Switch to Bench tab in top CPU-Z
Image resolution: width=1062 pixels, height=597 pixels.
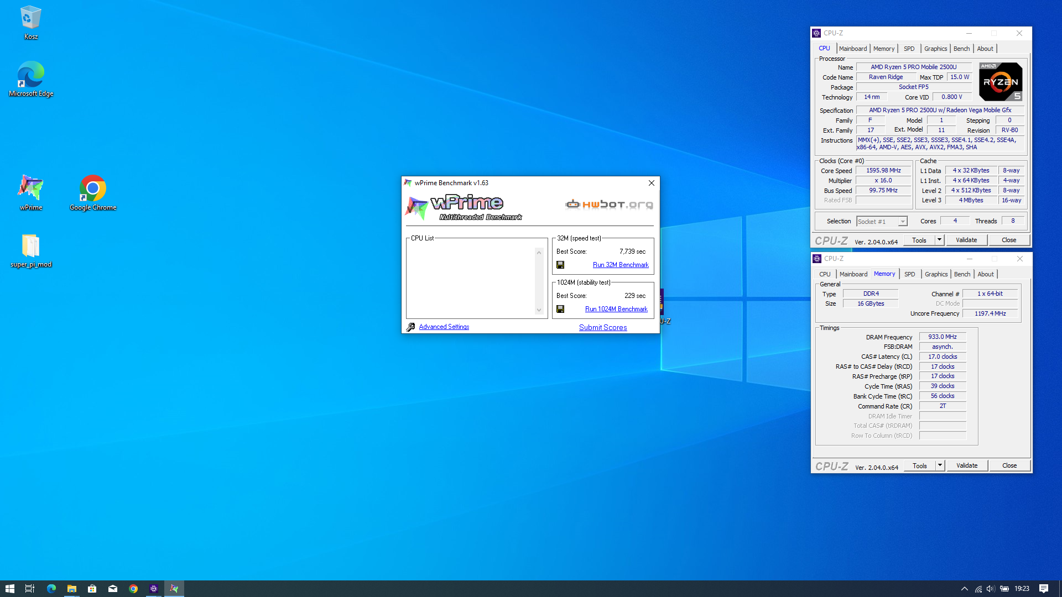(961, 49)
